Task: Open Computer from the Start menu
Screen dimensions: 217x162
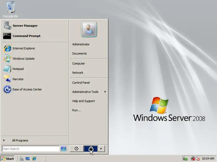Action: 89,63
